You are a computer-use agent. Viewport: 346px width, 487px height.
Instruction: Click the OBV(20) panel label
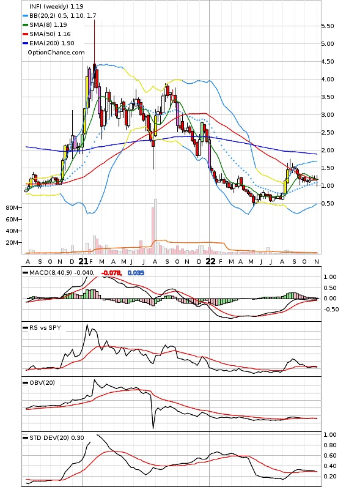[x=42, y=382]
